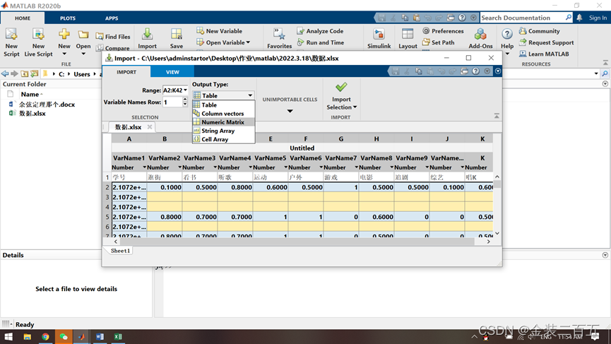Click the New Script icon
This screenshot has height=344, width=611.
(11, 35)
